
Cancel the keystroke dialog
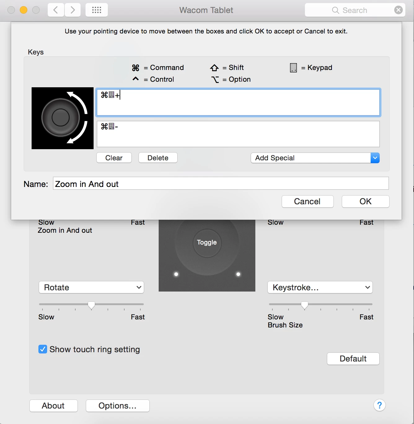point(307,201)
